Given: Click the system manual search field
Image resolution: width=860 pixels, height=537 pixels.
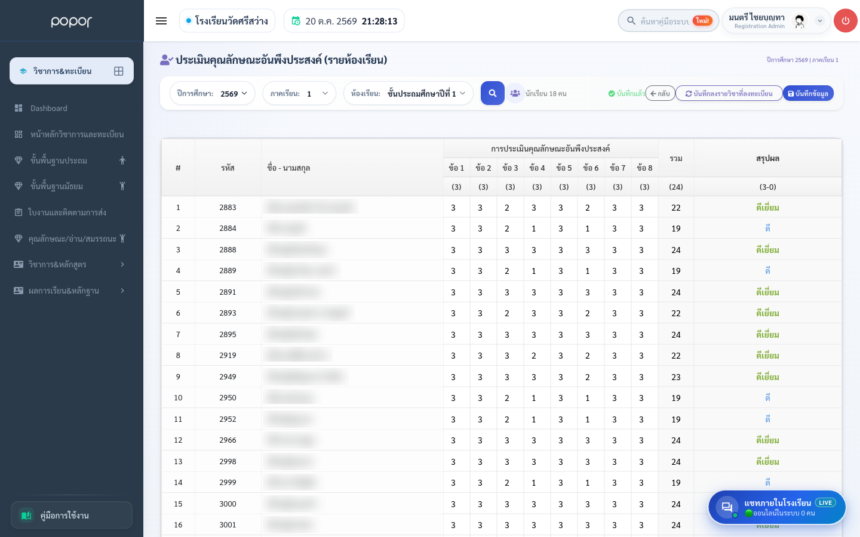Looking at the screenshot, I should 668,21.
